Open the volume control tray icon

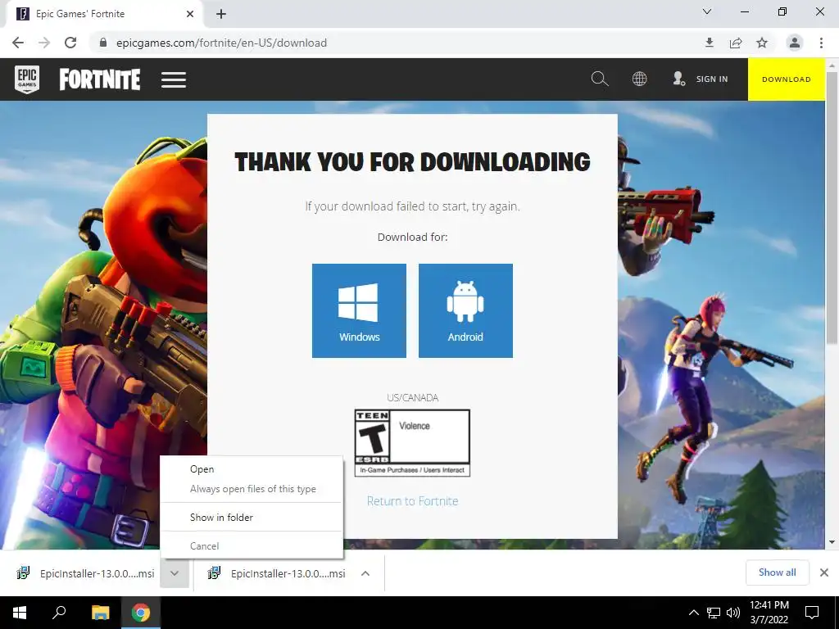tap(733, 613)
